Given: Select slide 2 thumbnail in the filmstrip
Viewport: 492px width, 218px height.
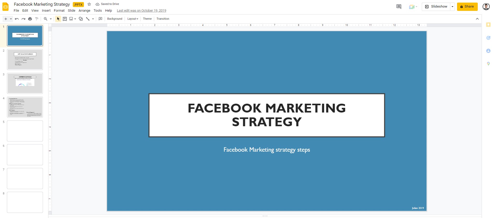Looking at the screenshot, I should coord(25,60).
